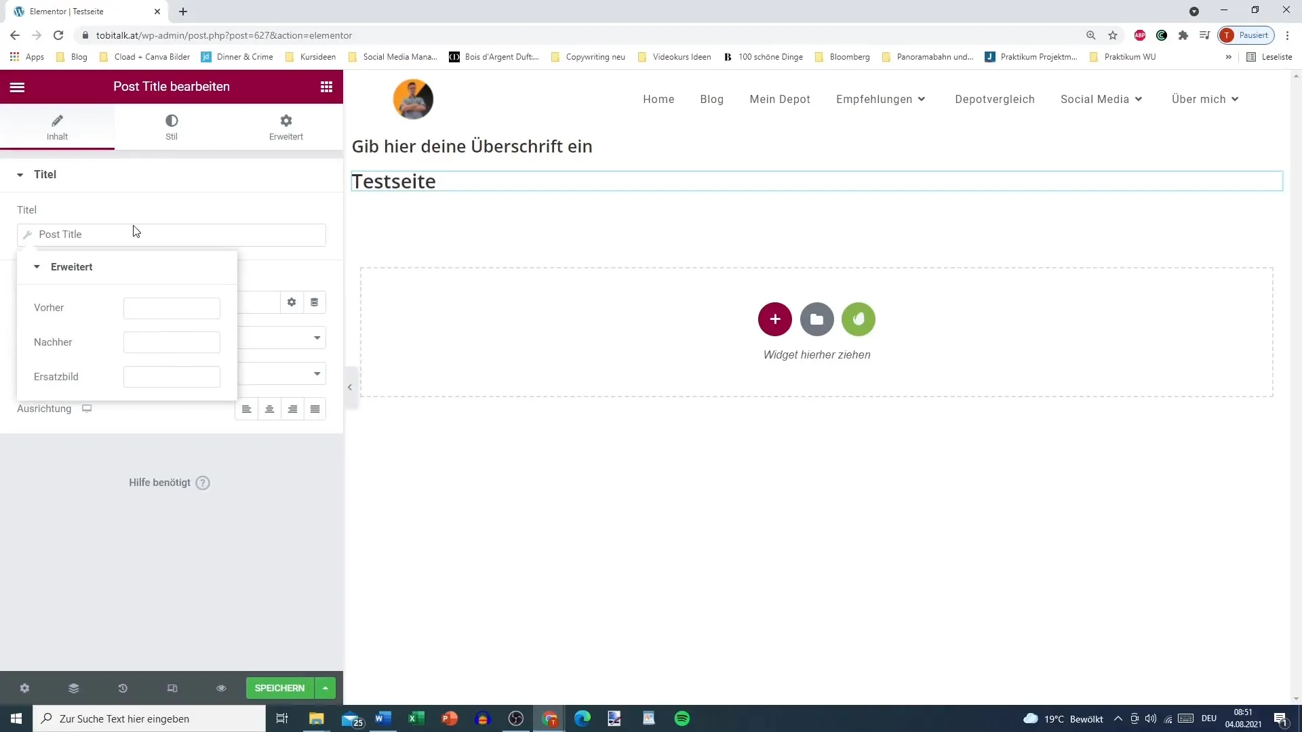Click the navigator/layers stack icon

tap(73, 688)
